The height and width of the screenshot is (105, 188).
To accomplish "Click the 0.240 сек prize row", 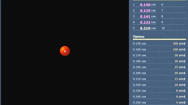I will (159, 97).
